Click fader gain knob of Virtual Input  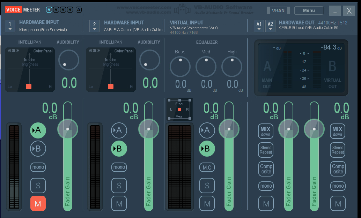click(229, 129)
